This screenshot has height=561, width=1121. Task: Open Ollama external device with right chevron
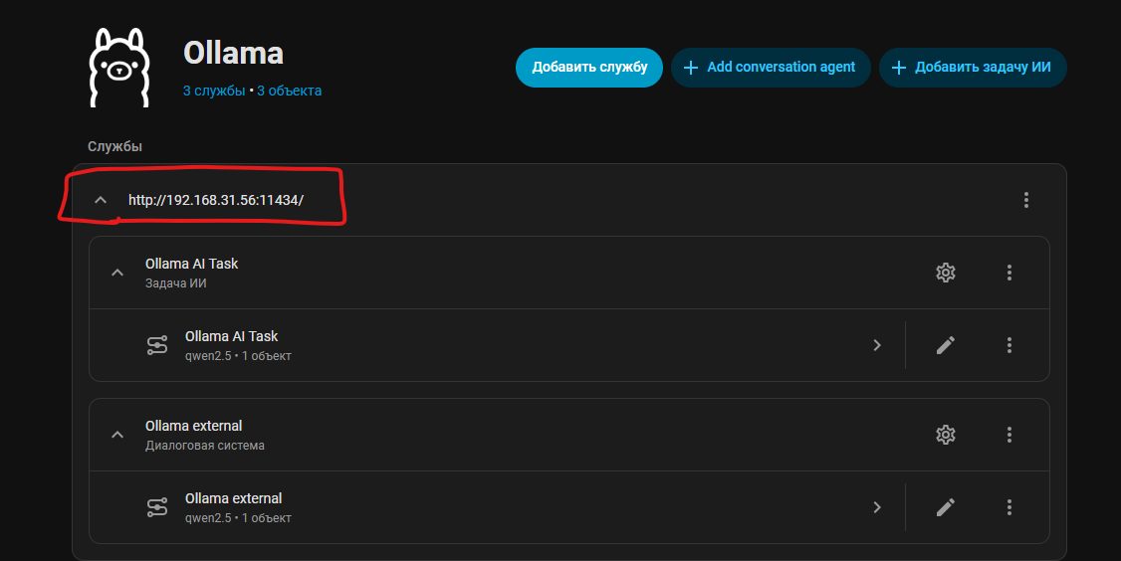pyautogui.click(x=877, y=507)
